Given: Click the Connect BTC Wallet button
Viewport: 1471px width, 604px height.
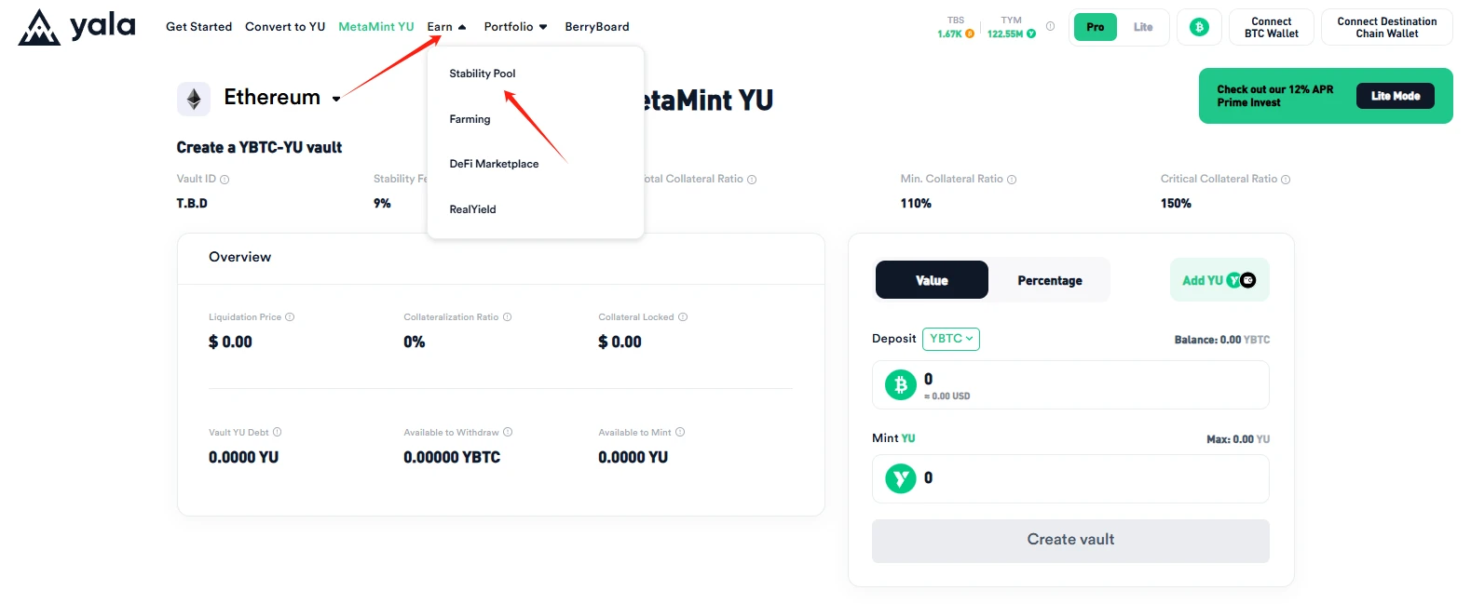Looking at the screenshot, I should tap(1271, 27).
